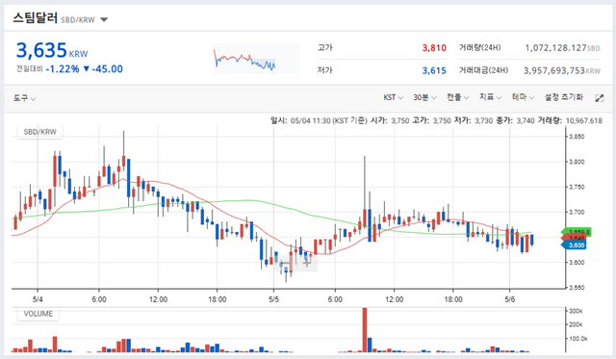Image resolution: width=616 pixels, height=359 pixels.
Task: Open the 지표 indicators dropdown
Action: pyautogui.click(x=490, y=97)
